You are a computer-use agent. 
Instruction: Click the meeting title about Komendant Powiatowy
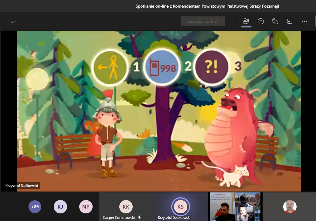click(207, 6)
